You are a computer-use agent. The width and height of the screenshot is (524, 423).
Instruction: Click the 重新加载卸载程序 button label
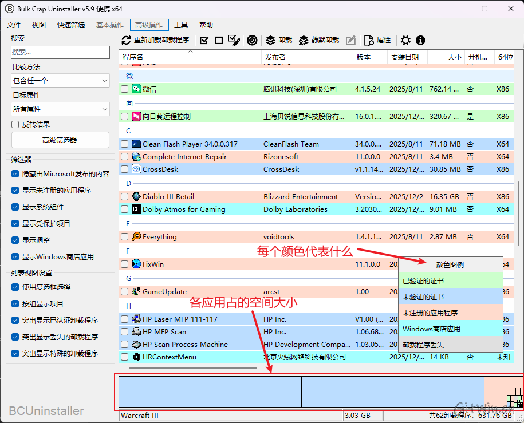click(x=161, y=41)
